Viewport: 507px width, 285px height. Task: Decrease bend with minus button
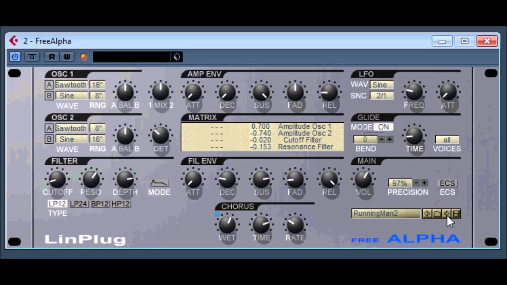(381, 139)
